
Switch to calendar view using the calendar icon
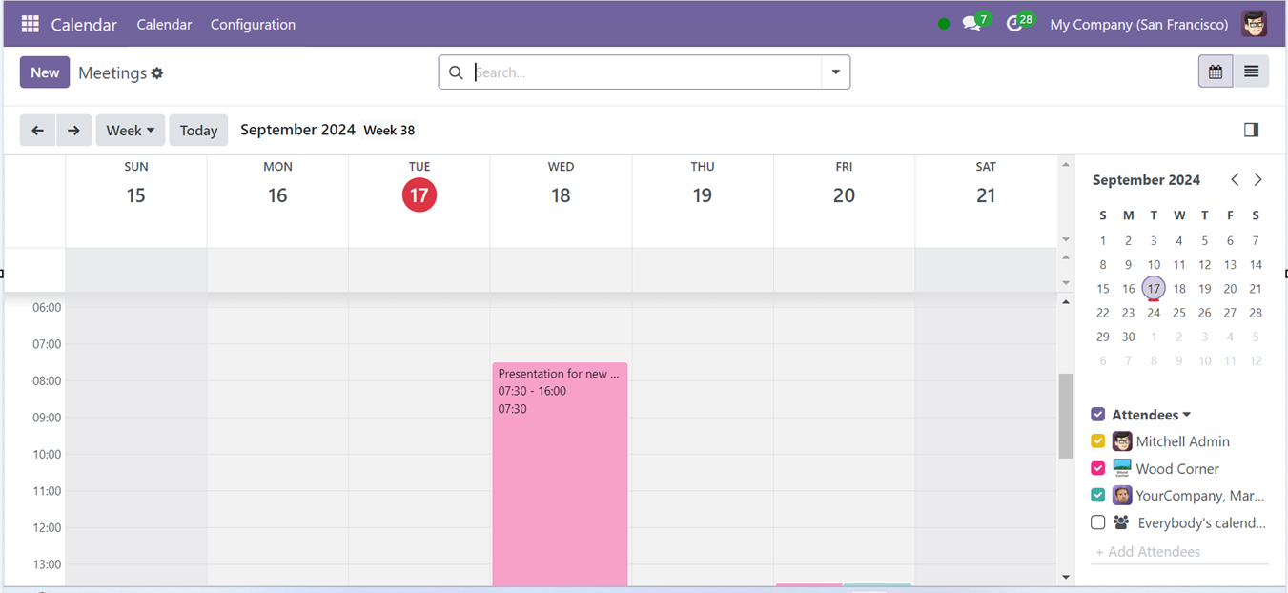pos(1215,71)
